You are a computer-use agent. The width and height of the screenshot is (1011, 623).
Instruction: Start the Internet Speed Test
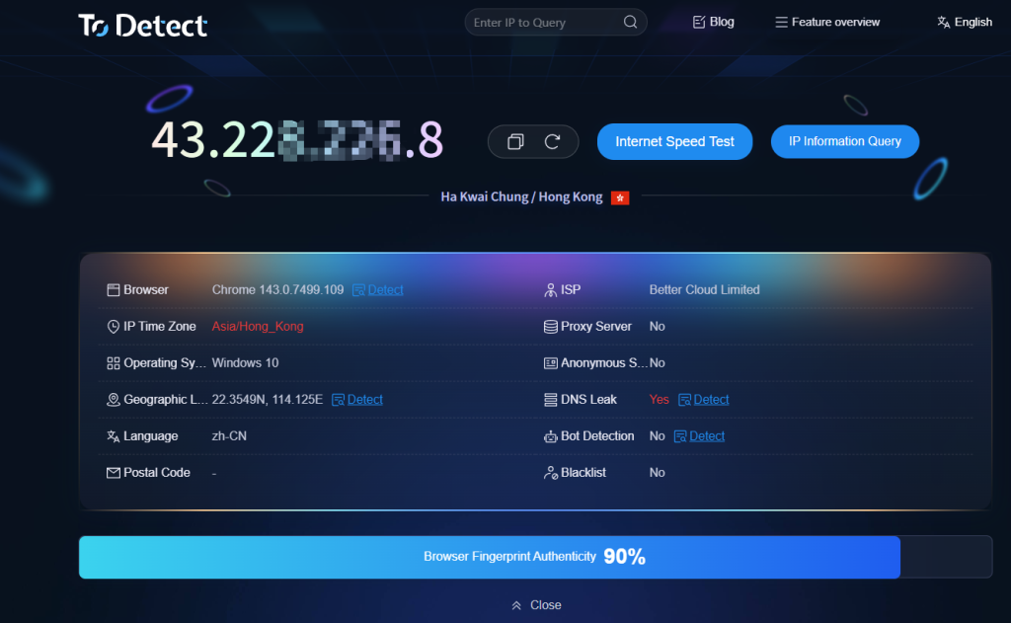click(x=674, y=141)
